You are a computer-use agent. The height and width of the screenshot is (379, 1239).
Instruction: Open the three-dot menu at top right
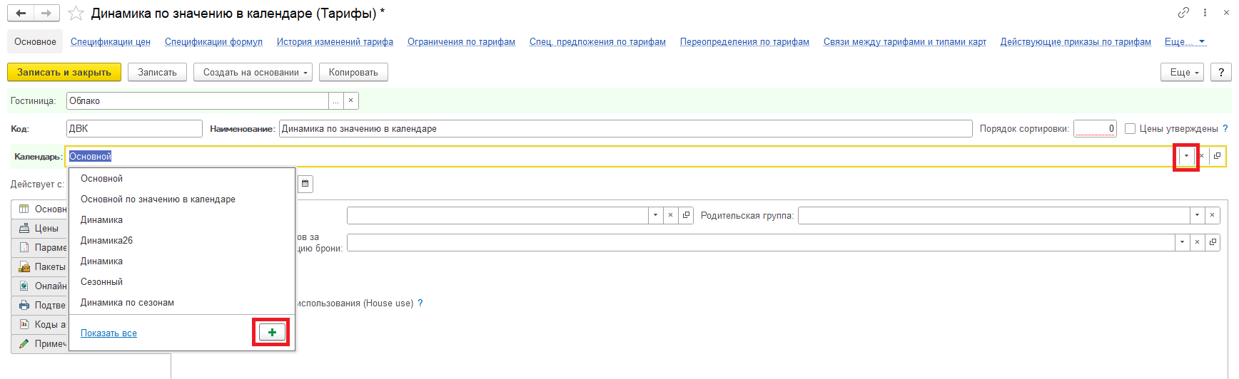coord(1205,13)
